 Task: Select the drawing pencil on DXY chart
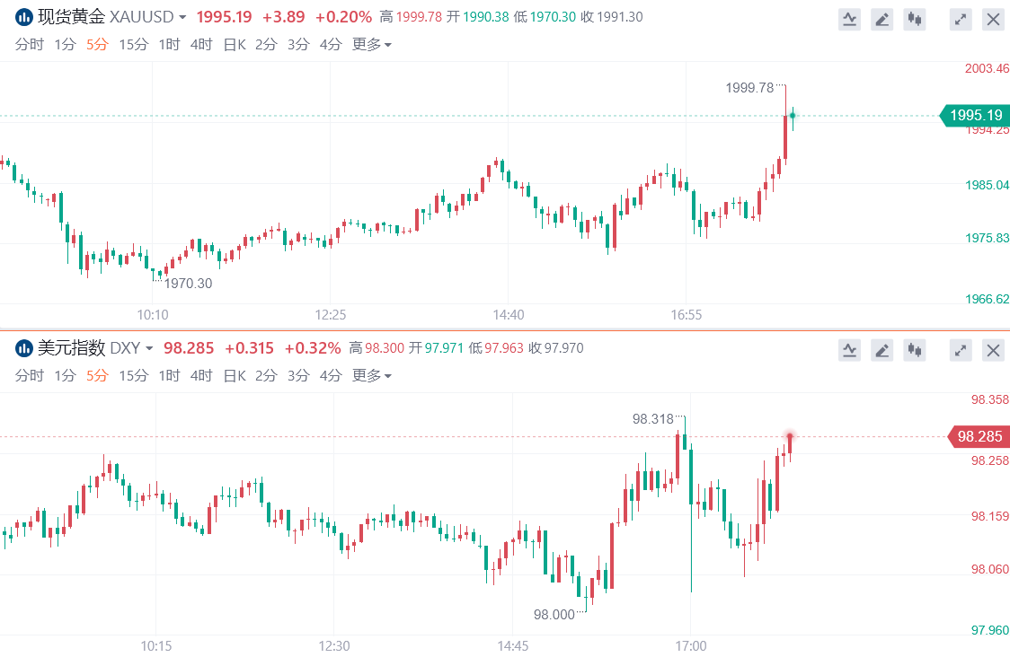(x=882, y=350)
